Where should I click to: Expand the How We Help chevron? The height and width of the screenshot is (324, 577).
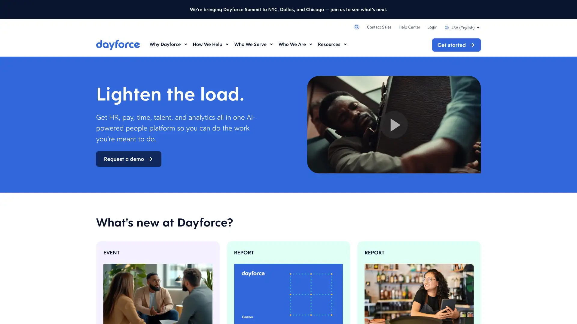click(227, 44)
